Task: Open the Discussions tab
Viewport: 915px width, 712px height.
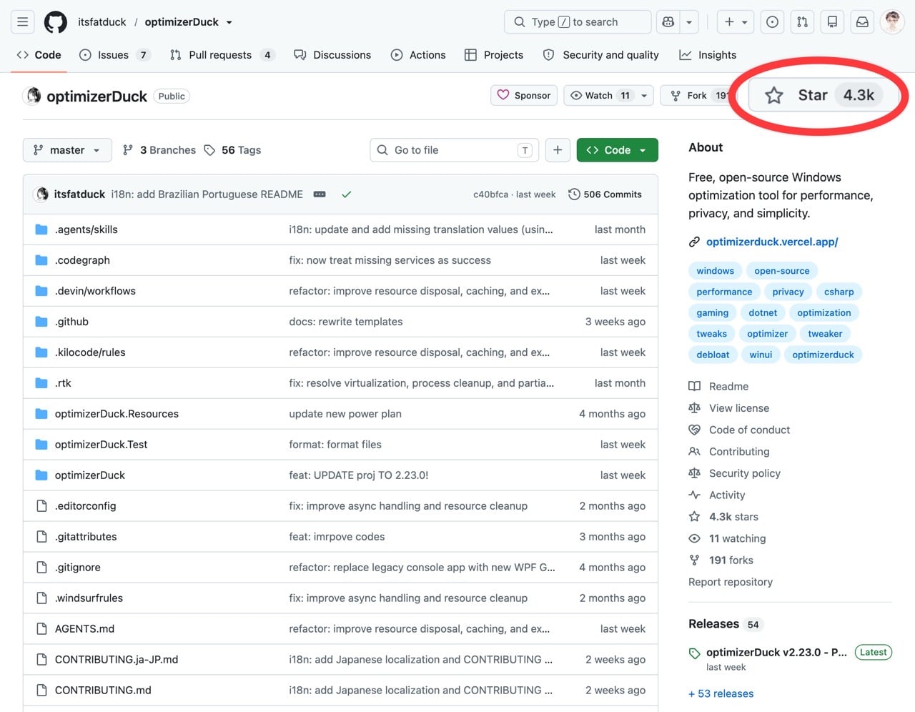Action: pos(332,55)
